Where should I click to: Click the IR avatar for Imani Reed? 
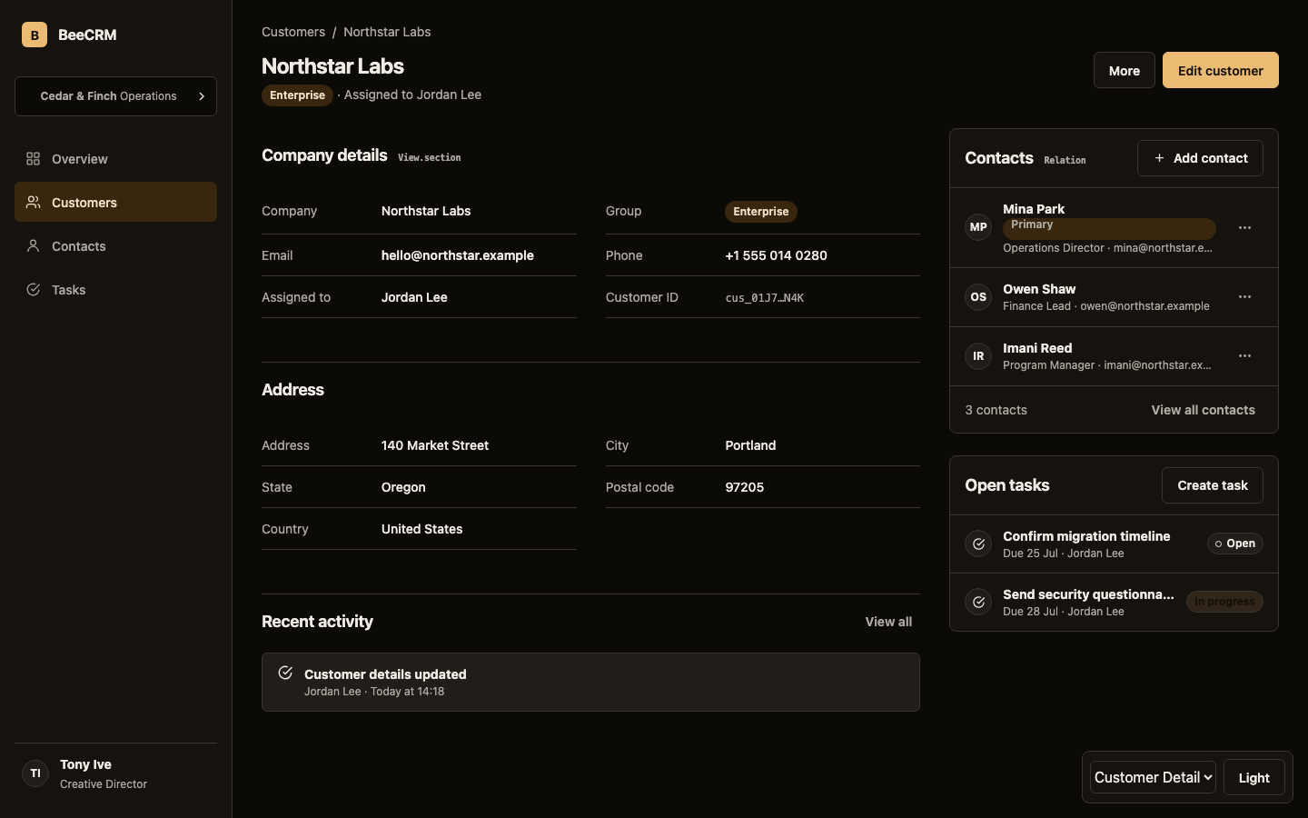coord(978,356)
